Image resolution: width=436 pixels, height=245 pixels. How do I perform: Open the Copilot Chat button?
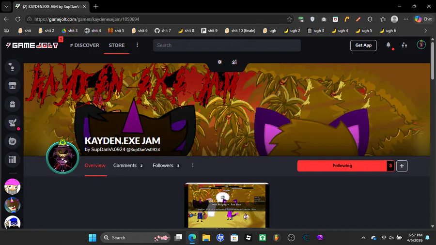(x=423, y=19)
